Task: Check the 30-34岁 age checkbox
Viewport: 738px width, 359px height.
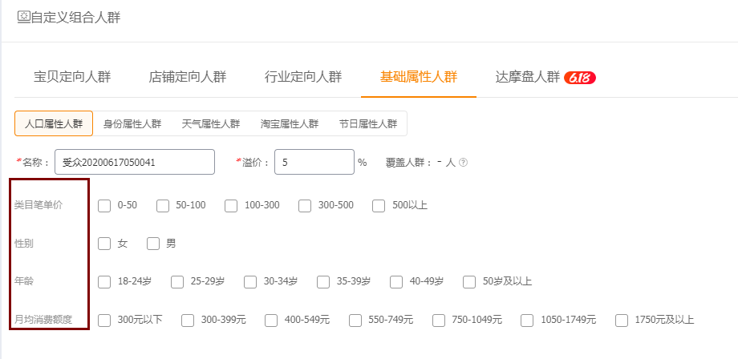Action: coord(250,282)
